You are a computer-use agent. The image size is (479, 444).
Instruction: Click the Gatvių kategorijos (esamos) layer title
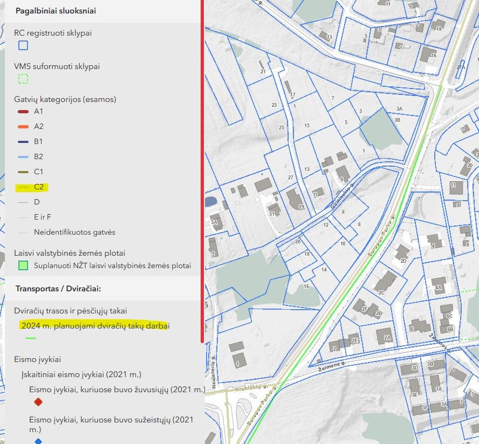coord(65,99)
